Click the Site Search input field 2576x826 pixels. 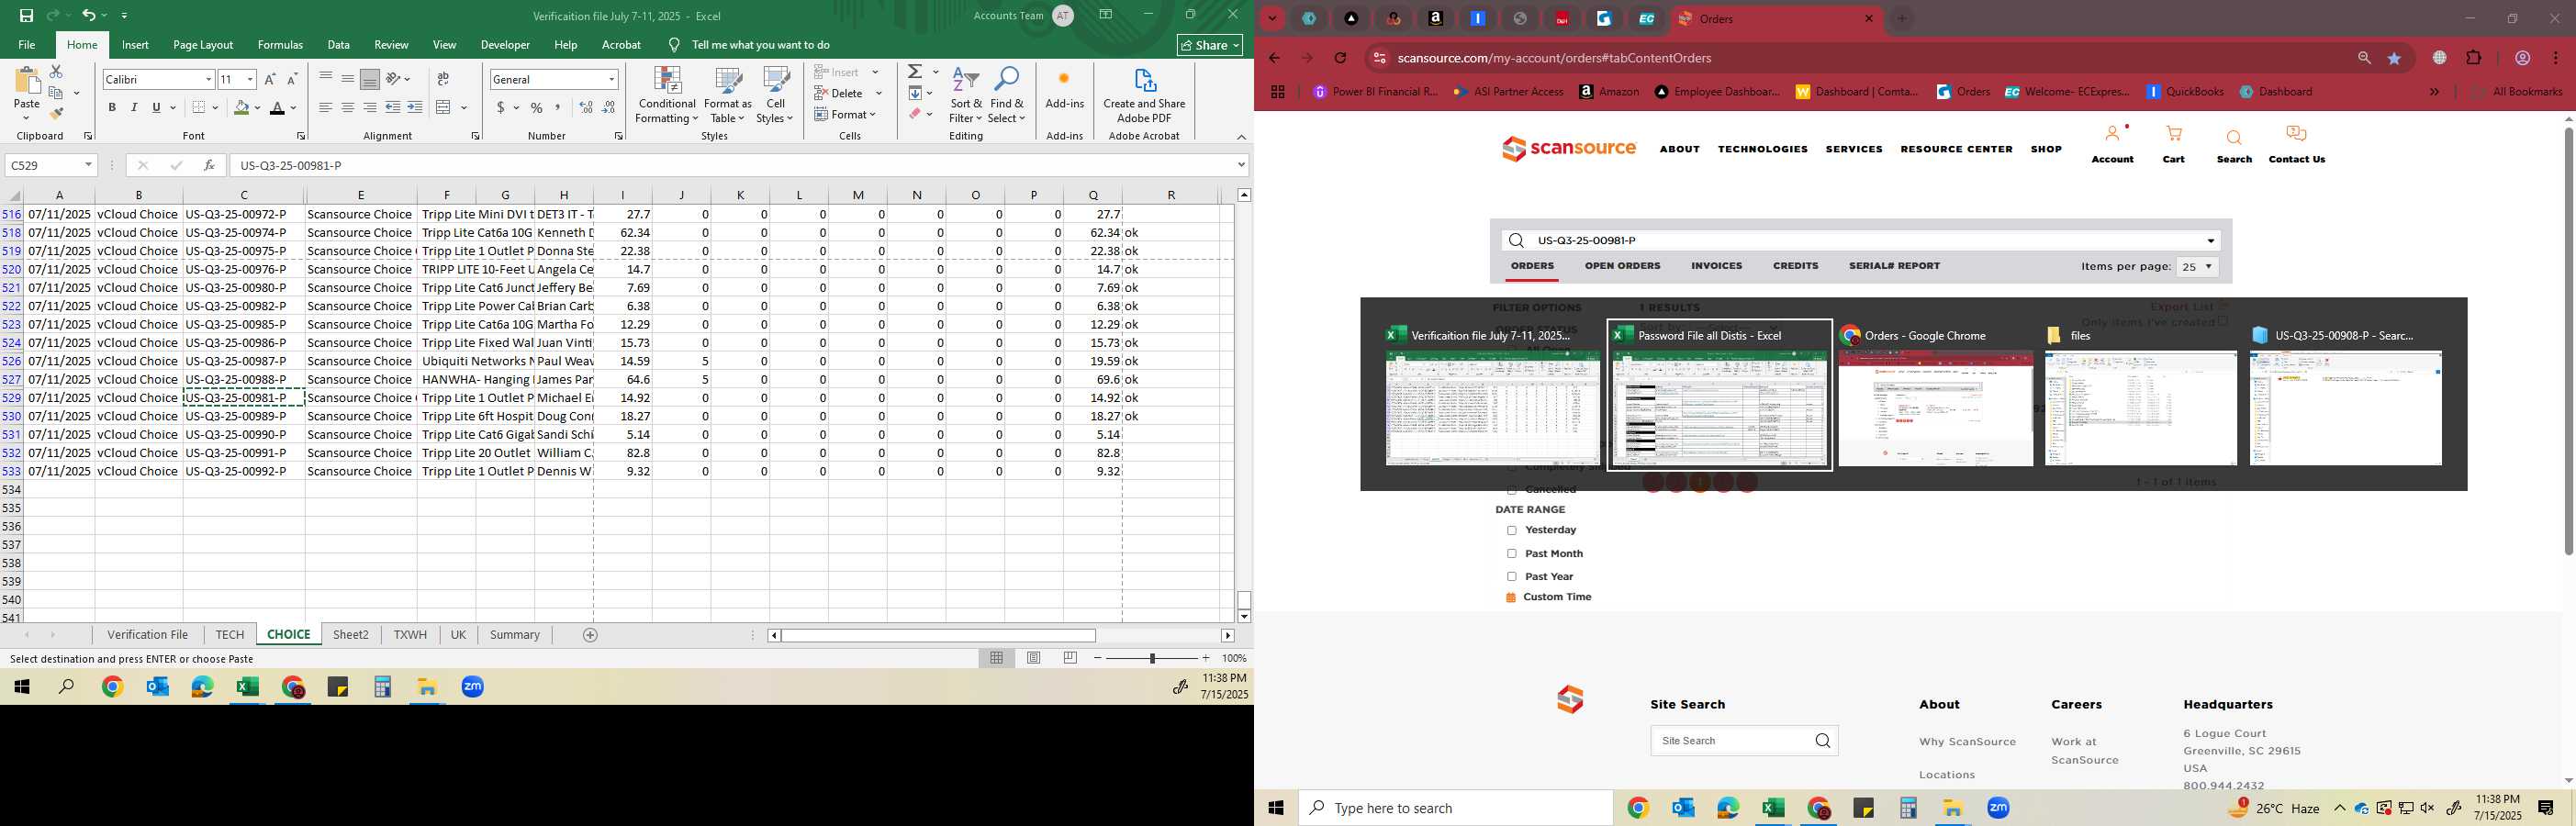pyautogui.click(x=1732, y=741)
